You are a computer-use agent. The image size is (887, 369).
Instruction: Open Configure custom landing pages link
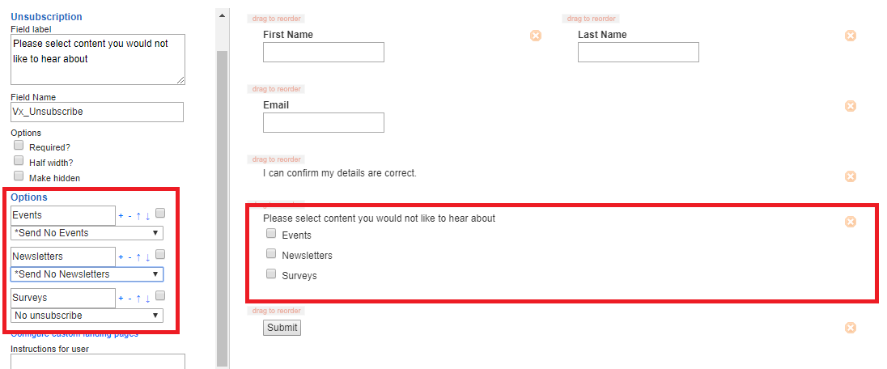pyautogui.click(x=74, y=333)
